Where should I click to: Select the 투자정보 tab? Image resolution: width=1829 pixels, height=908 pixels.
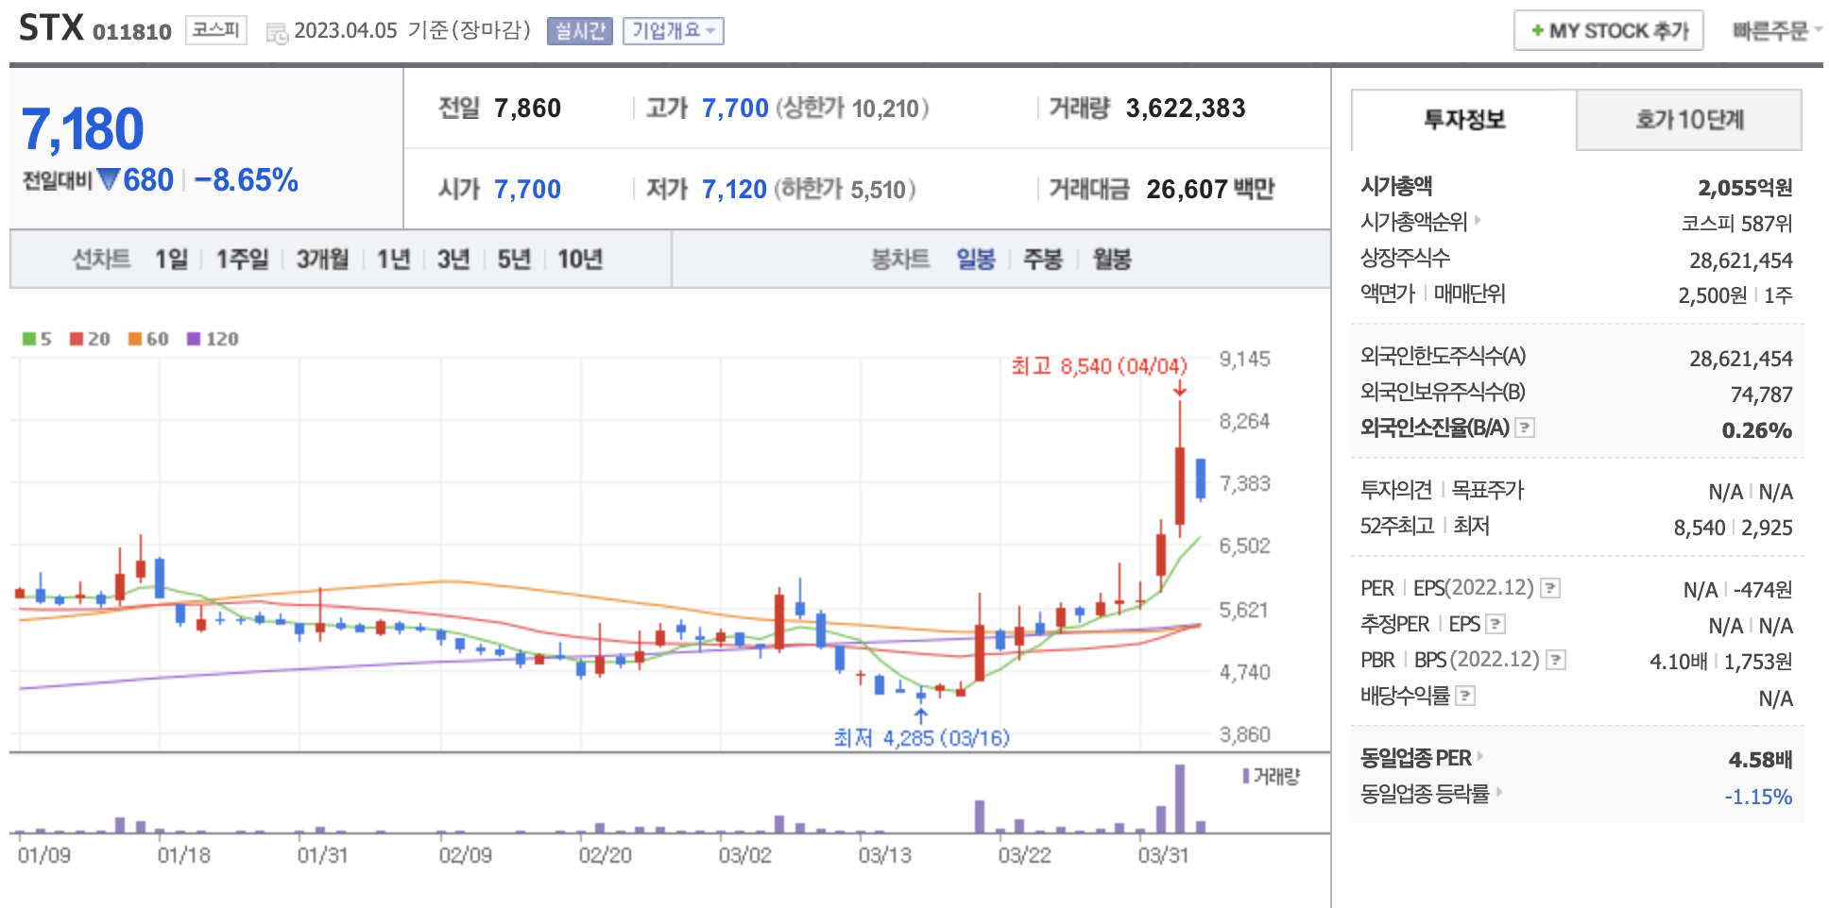[1463, 120]
